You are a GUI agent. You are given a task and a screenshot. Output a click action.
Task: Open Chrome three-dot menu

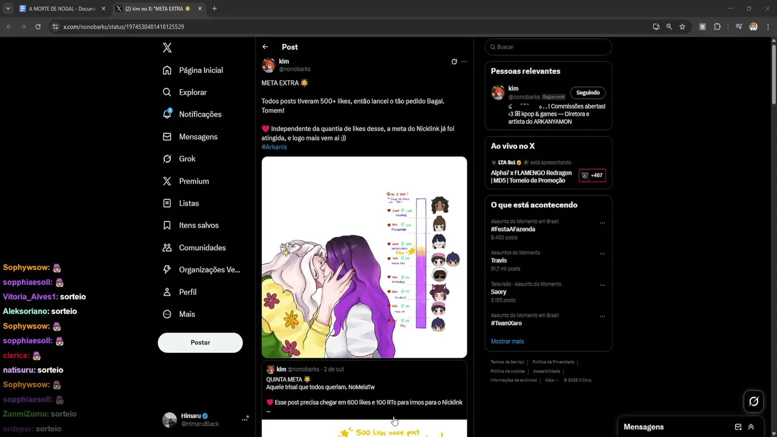coord(768,27)
